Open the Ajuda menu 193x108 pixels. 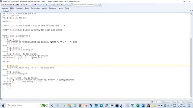[x=67, y=8]
